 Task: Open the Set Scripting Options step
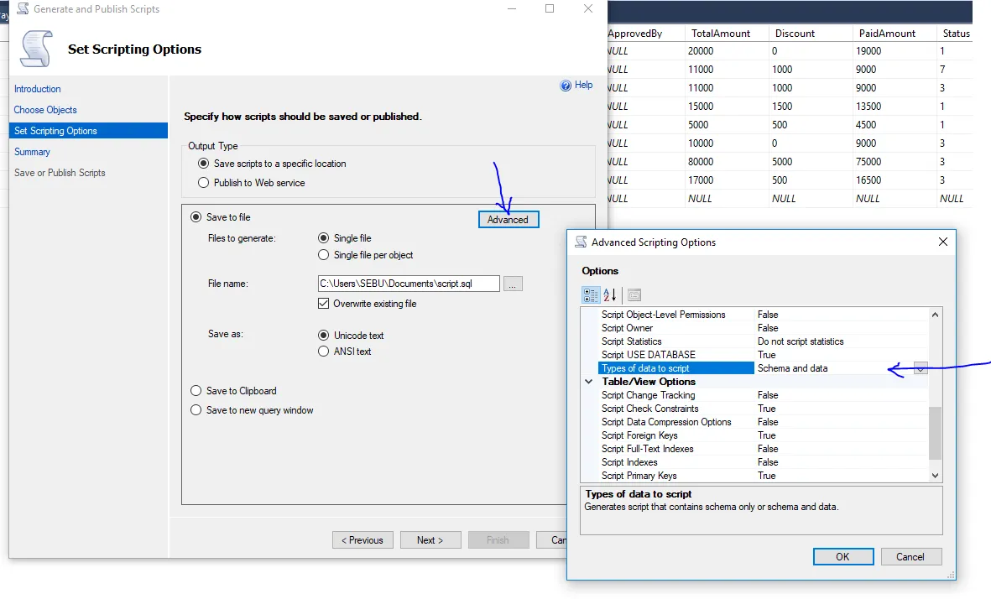click(x=88, y=131)
